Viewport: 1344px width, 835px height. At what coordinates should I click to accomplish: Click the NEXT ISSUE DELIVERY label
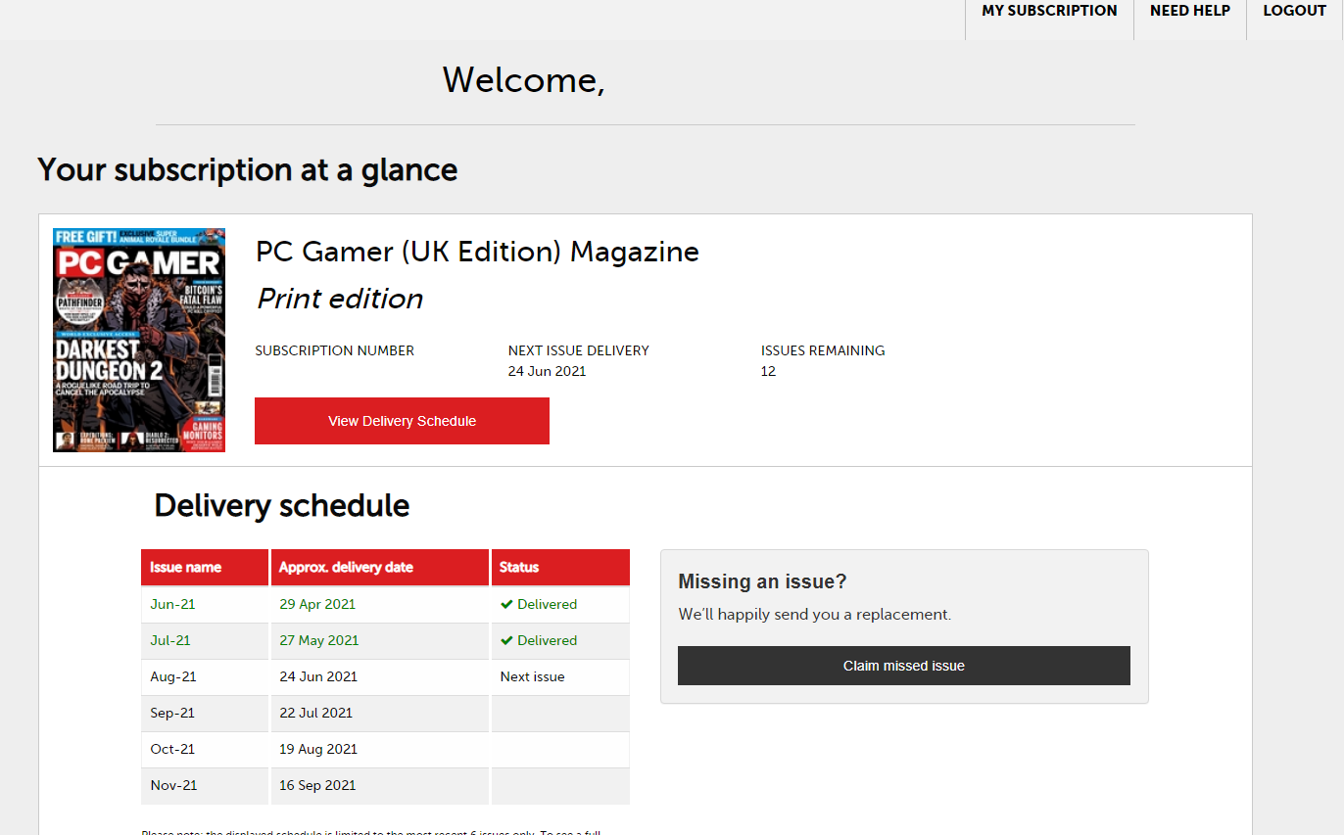pyautogui.click(x=578, y=350)
